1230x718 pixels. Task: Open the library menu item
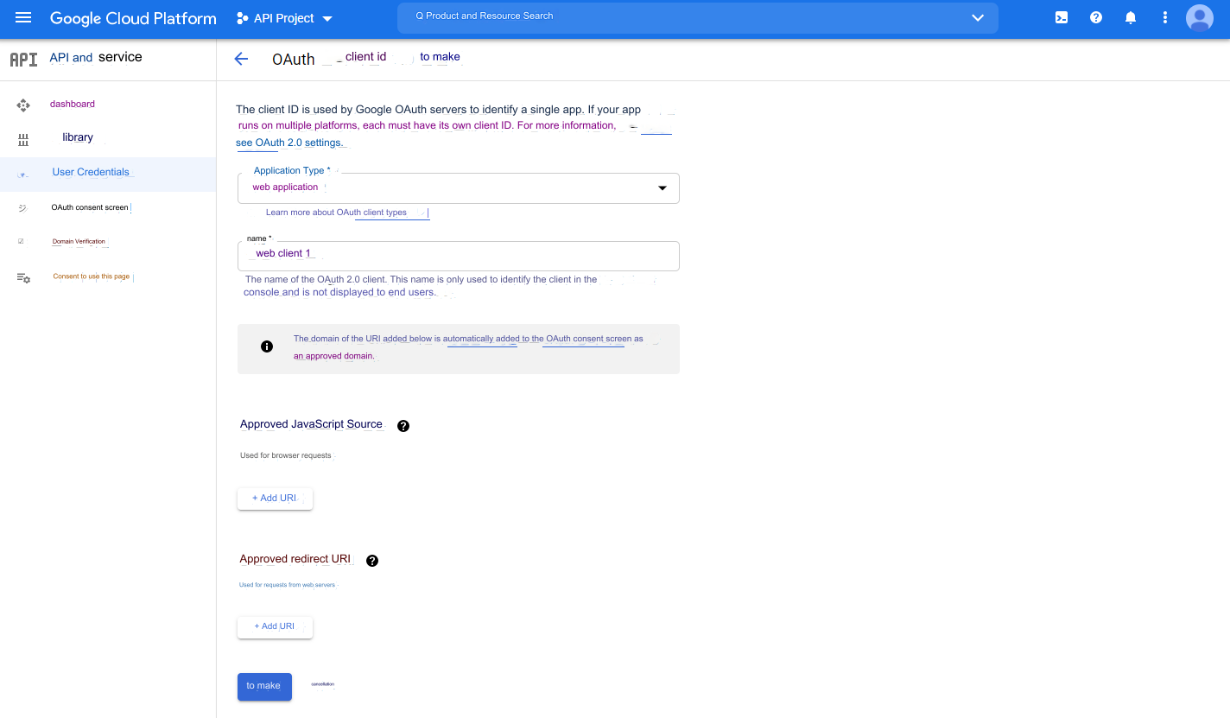coord(78,137)
